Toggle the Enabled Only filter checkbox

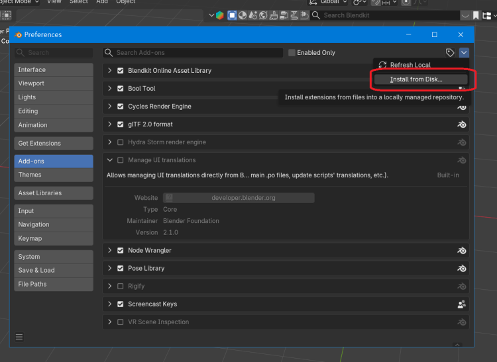[x=292, y=52]
